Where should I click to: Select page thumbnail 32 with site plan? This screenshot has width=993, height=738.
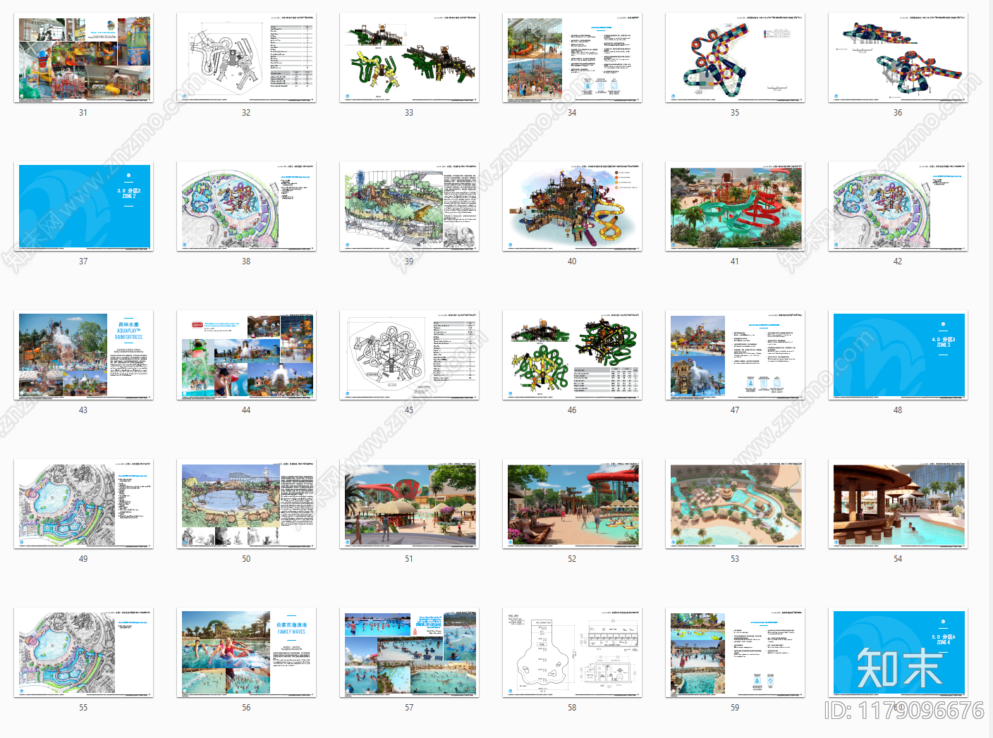pyautogui.click(x=246, y=58)
